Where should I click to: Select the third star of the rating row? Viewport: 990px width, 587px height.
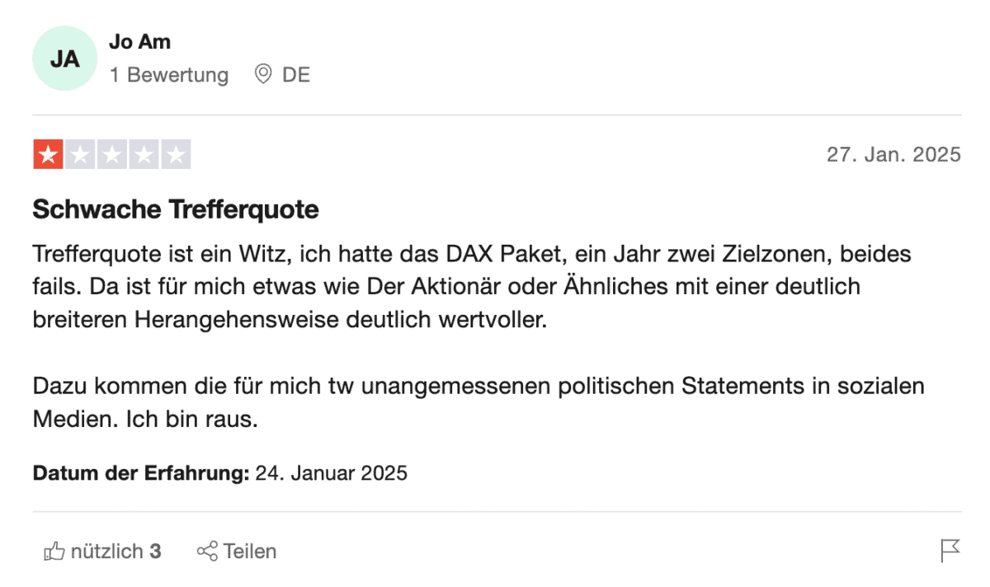(112, 153)
